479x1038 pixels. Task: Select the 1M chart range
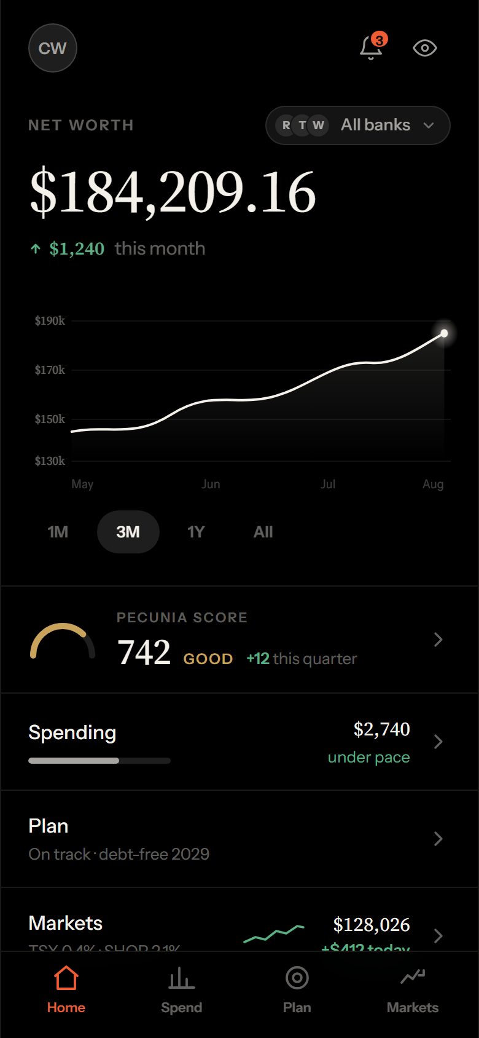coord(58,532)
